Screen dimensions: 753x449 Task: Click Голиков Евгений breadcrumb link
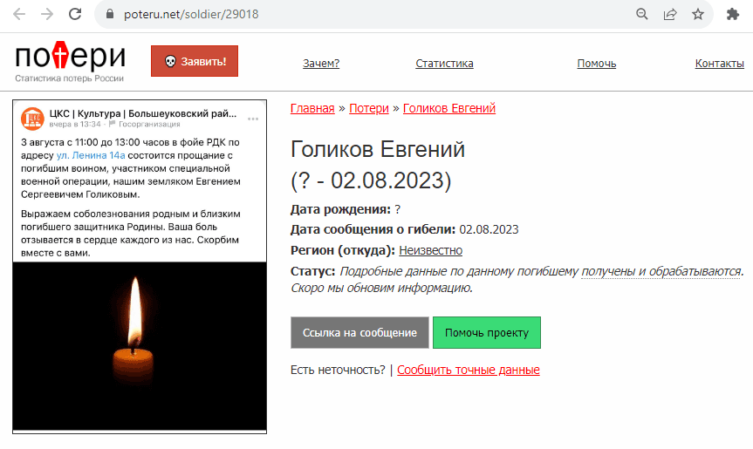tap(449, 108)
